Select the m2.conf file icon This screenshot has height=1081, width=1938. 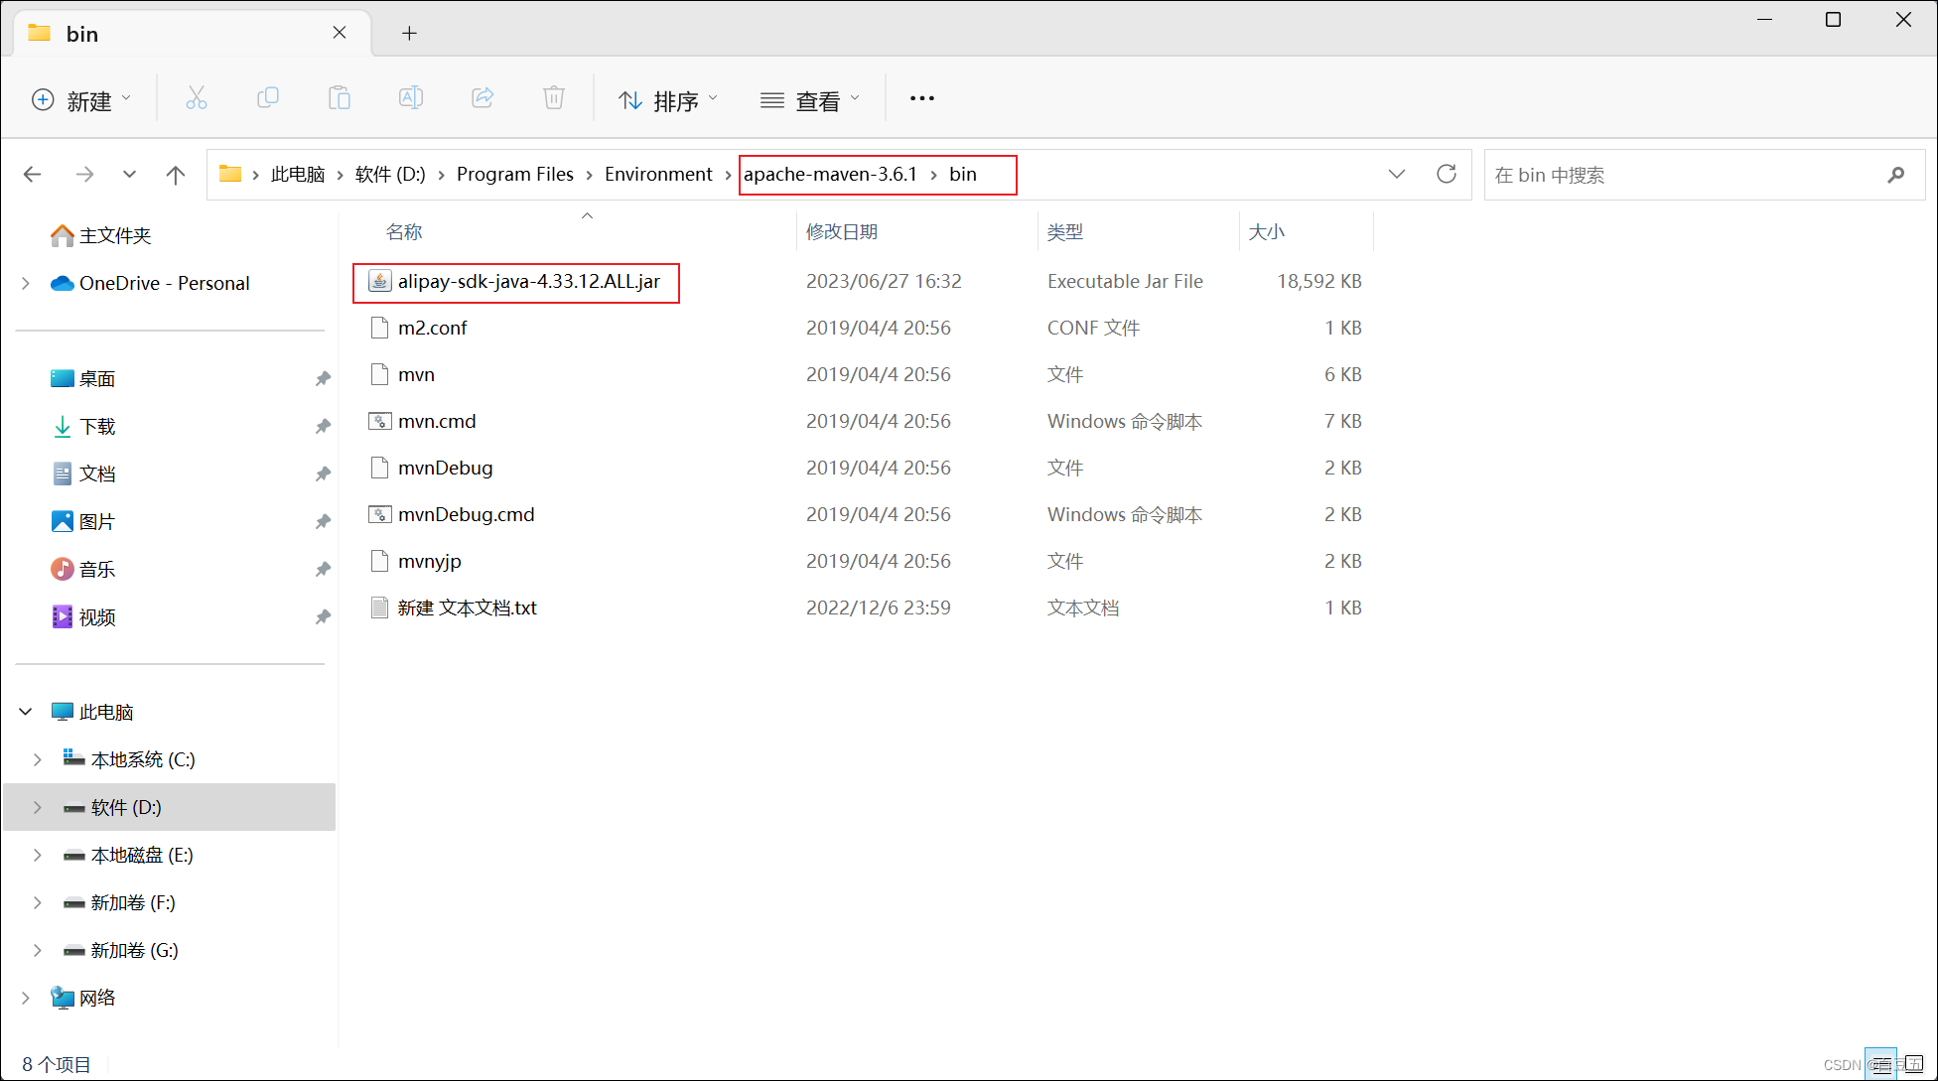(379, 328)
